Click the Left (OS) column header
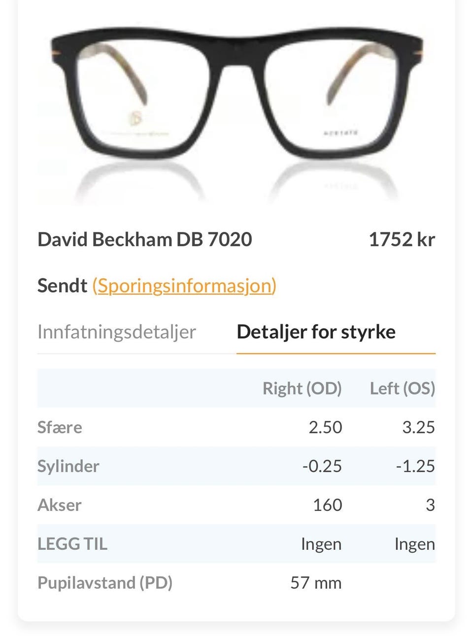 point(403,388)
